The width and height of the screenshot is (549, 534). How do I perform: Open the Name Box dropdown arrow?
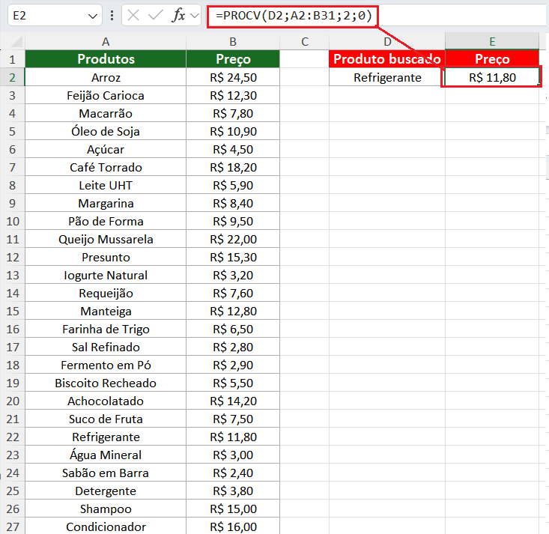[92, 16]
